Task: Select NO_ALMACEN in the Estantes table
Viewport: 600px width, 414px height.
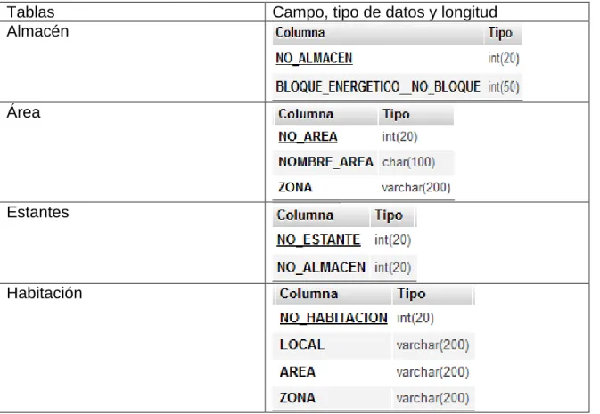Action: point(321,267)
